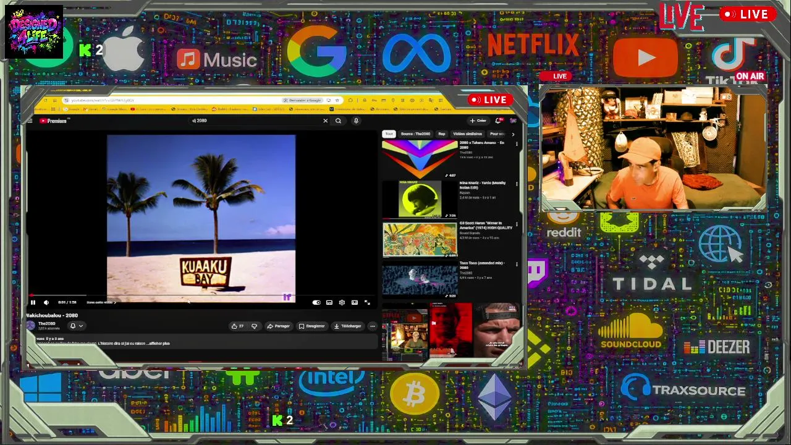Dislike the Wakichoubalou video
The image size is (791, 445).
point(254,326)
